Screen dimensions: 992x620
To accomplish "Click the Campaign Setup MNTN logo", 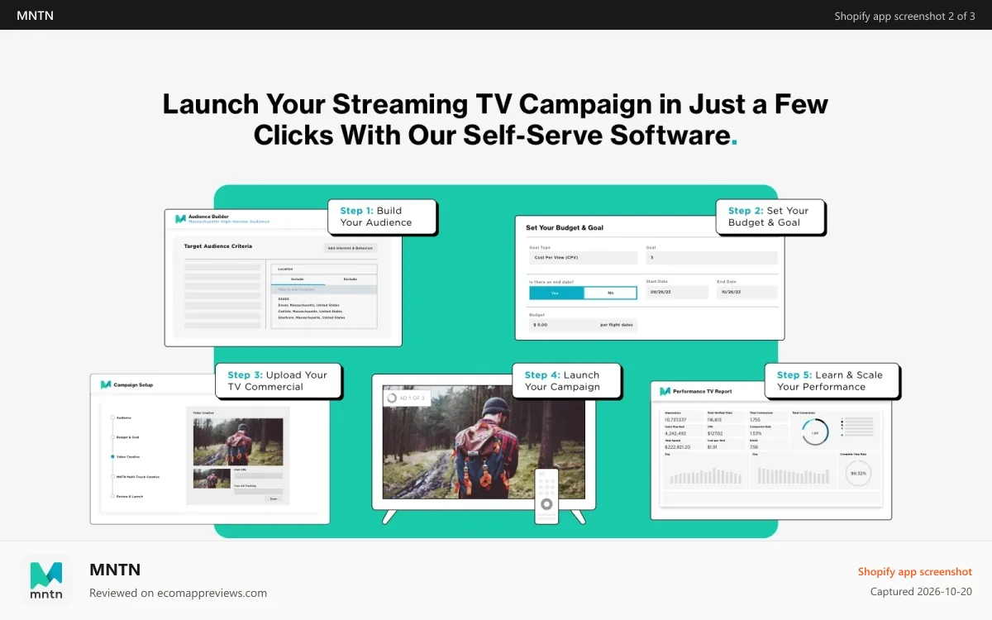I will click(x=106, y=384).
